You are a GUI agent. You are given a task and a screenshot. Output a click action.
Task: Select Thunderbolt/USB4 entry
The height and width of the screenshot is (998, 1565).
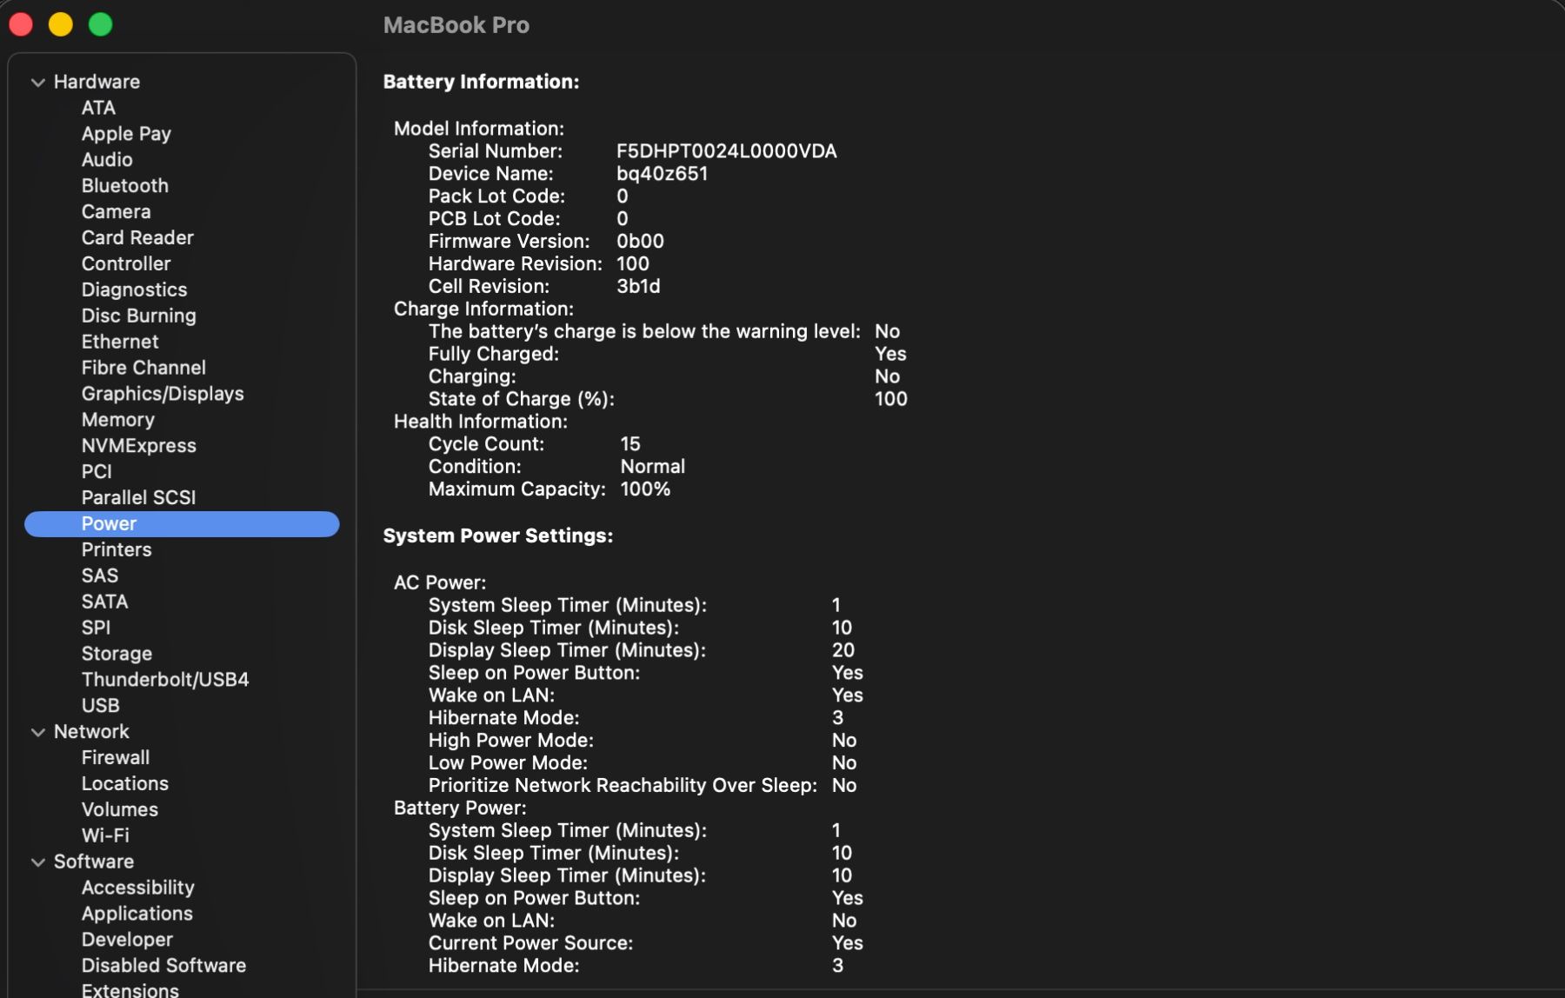165,680
